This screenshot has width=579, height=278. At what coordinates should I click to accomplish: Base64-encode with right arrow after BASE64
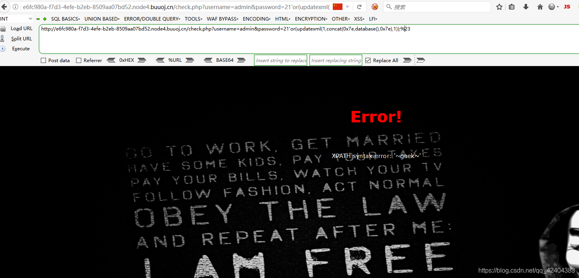point(241,60)
